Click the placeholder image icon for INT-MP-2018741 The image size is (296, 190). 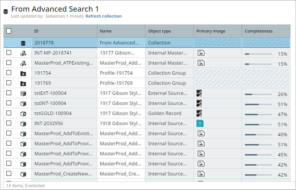click(201, 53)
